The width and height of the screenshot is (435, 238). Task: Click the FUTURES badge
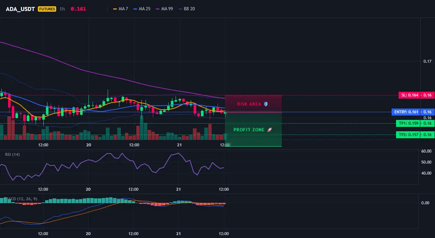(47, 9)
